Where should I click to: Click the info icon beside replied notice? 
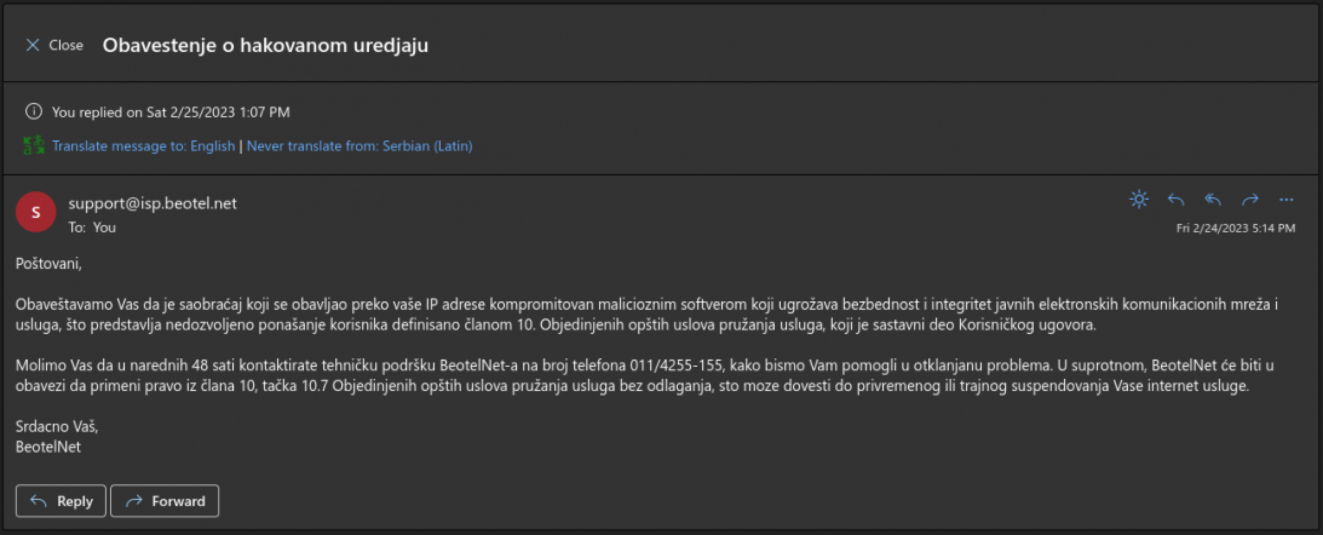33,111
